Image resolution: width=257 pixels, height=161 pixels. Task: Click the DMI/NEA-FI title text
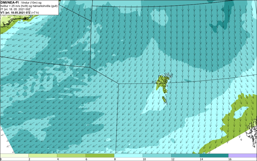coord(10,3)
